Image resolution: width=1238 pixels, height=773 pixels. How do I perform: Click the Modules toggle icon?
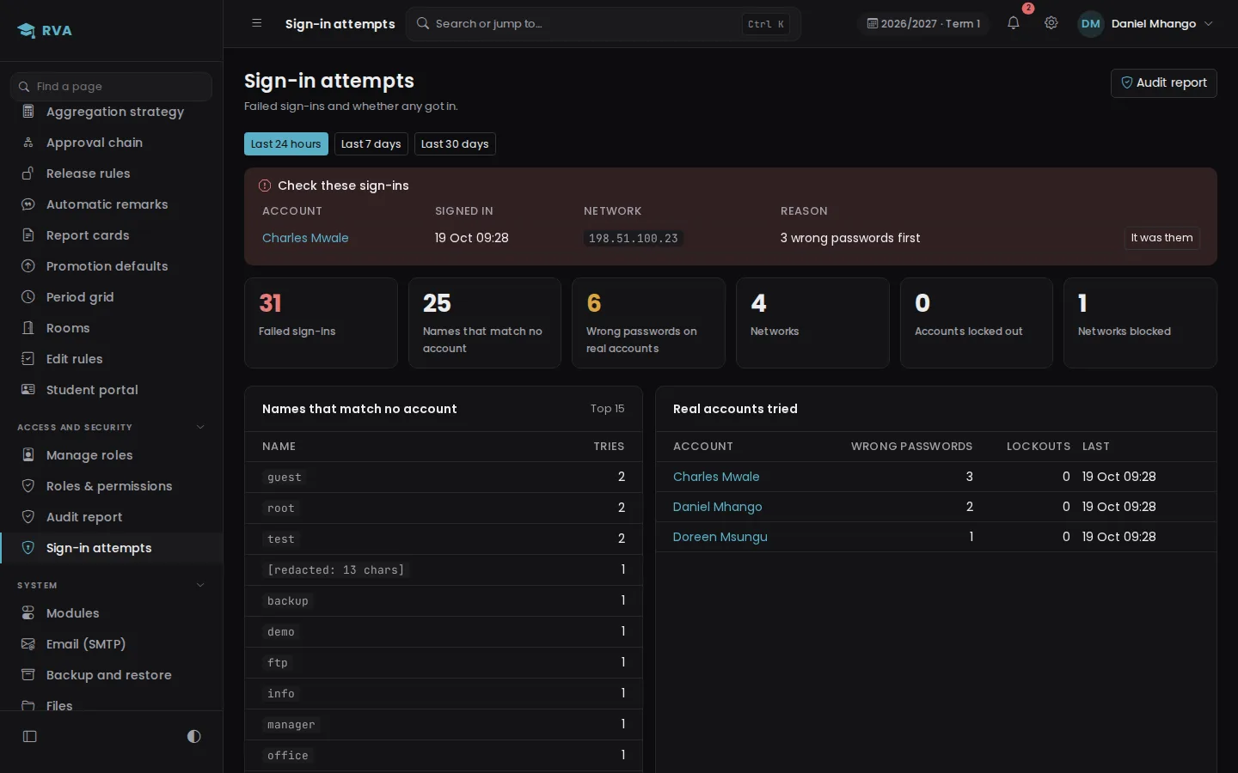pos(28,613)
